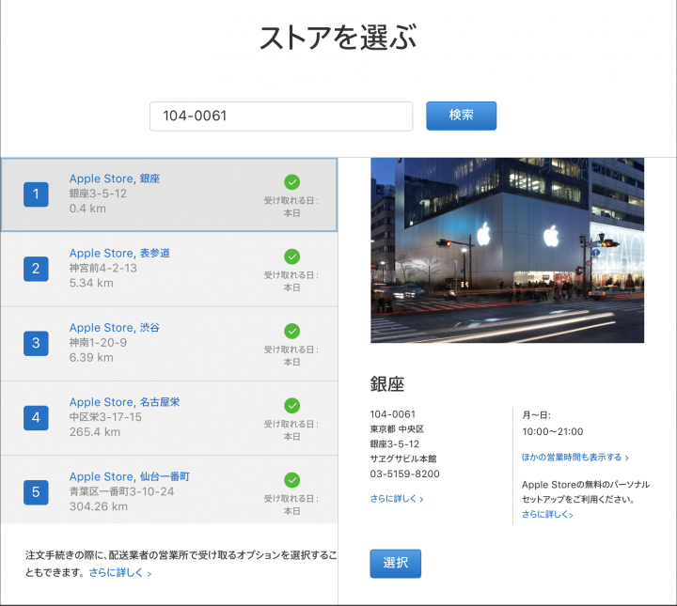The width and height of the screenshot is (677, 606).
Task: Click postal code 104-0061 in store details
Action: coord(392,414)
